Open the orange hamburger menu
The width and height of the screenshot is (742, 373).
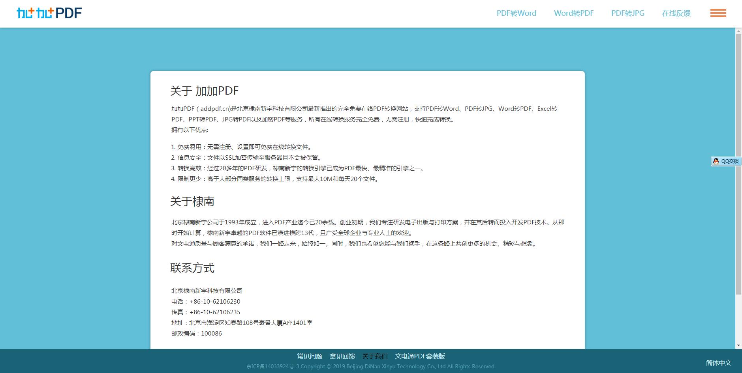[x=718, y=13]
